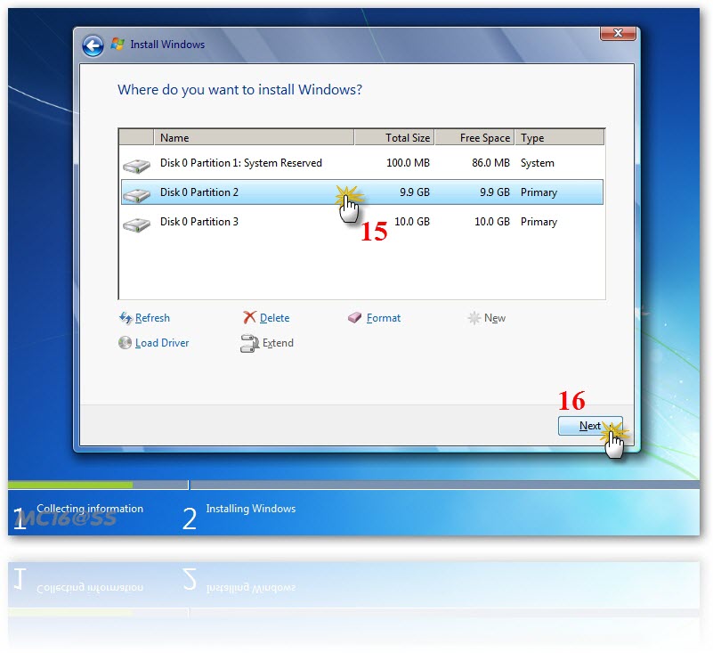Select Disk 0 Partition 1: System Reserved

pyautogui.click(x=362, y=163)
